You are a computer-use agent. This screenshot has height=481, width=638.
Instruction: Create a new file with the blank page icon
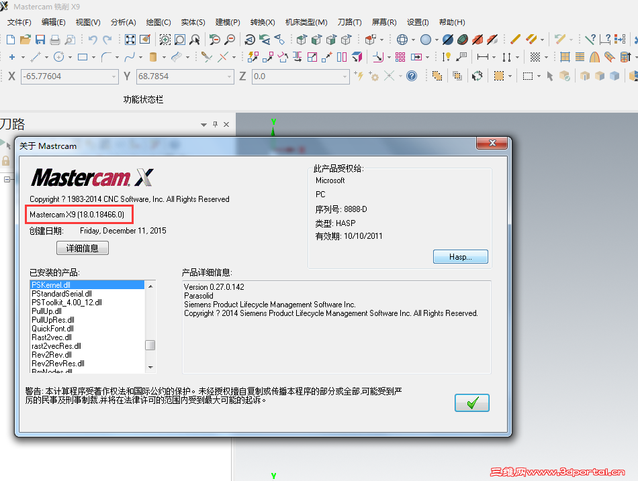coord(11,40)
